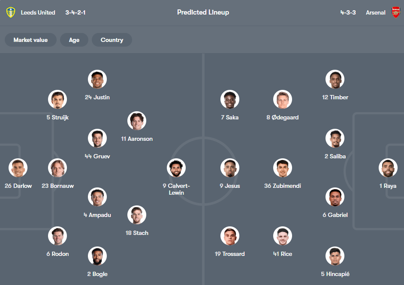
Task: Click Saka's player portrait
Action: point(230,99)
